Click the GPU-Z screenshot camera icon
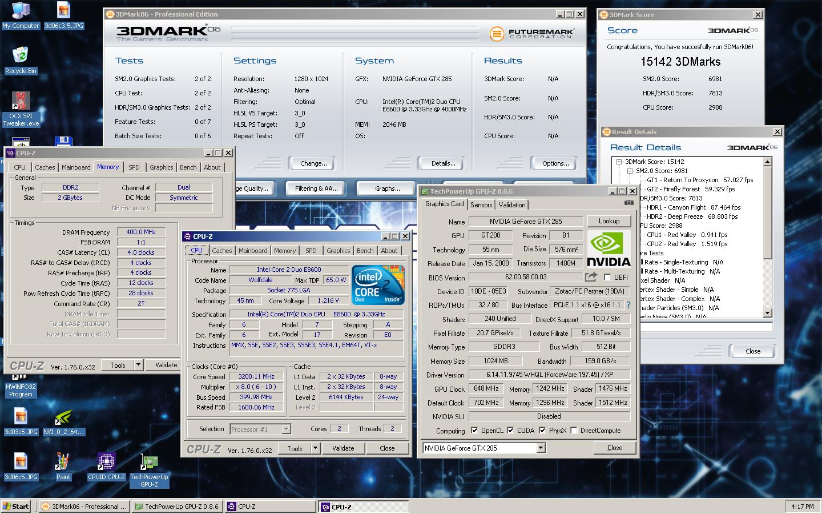The image size is (822, 514). pyautogui.click(x=628, y=203)
